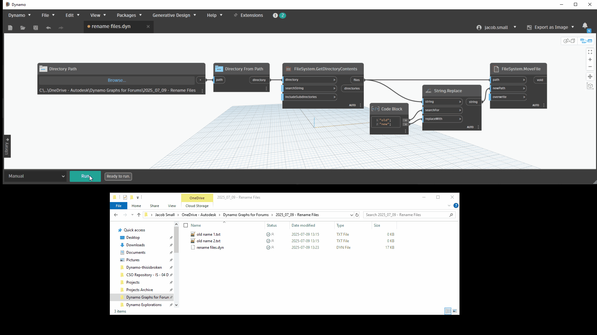Screen dimensions: 597x335
Task: Save the graph with the toolbar disk icon
Action: coord(35,27)
